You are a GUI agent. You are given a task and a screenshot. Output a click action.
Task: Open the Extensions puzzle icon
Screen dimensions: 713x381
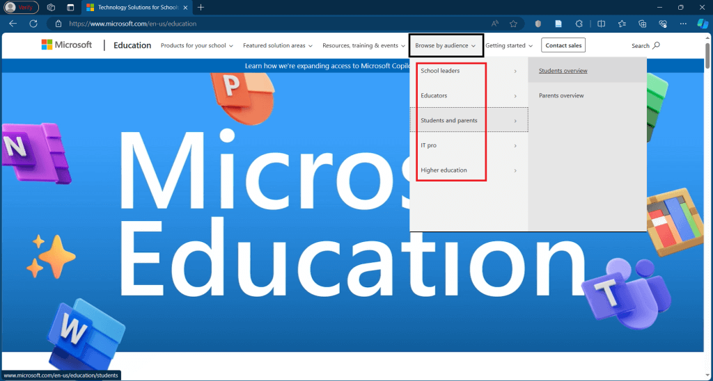[x=579, y=24]
